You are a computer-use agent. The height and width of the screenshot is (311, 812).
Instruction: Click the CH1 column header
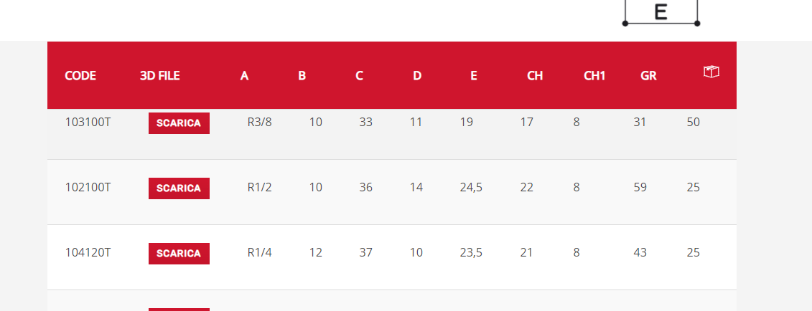(x=594, y=76)
